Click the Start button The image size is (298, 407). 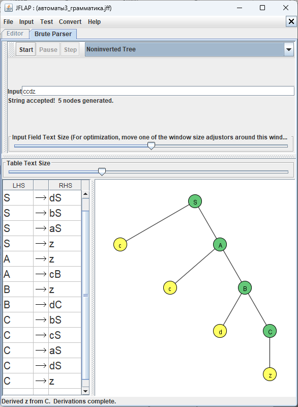pos(26,49)
